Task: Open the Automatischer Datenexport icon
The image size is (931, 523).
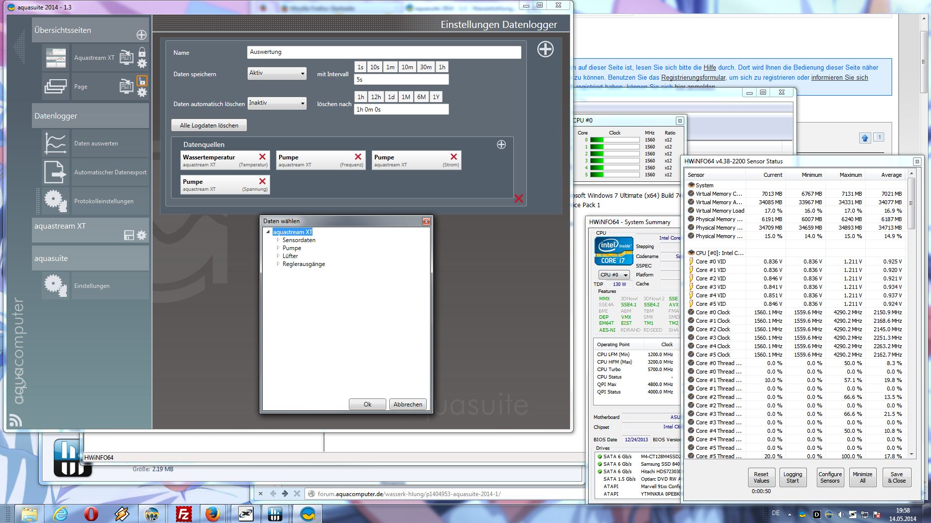Action: 55,172
